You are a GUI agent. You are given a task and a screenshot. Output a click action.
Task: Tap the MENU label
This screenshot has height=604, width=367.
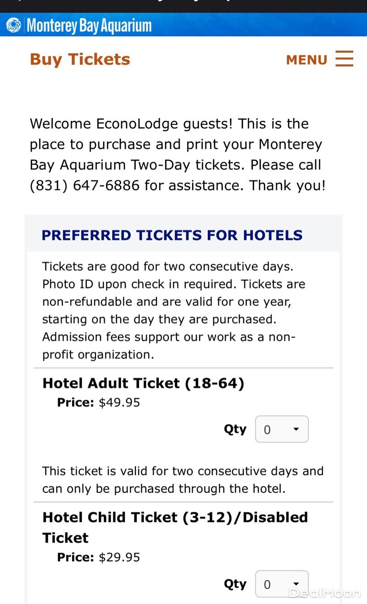click(306, 60)
